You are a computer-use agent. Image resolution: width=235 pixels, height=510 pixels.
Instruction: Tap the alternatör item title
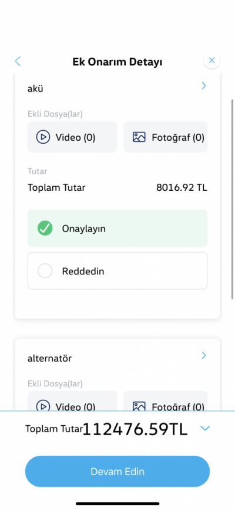(50, 359)
